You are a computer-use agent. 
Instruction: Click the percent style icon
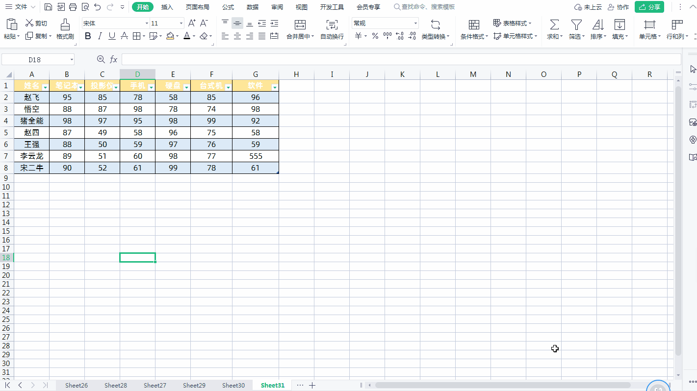coord(375,36)
